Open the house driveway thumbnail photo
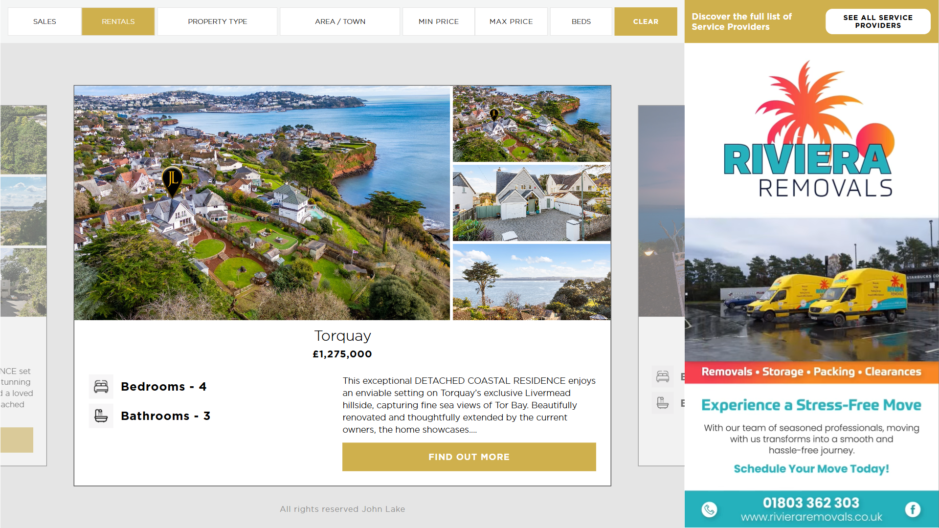939x528 pixels. pyautogui.click(x=532, y=203)
